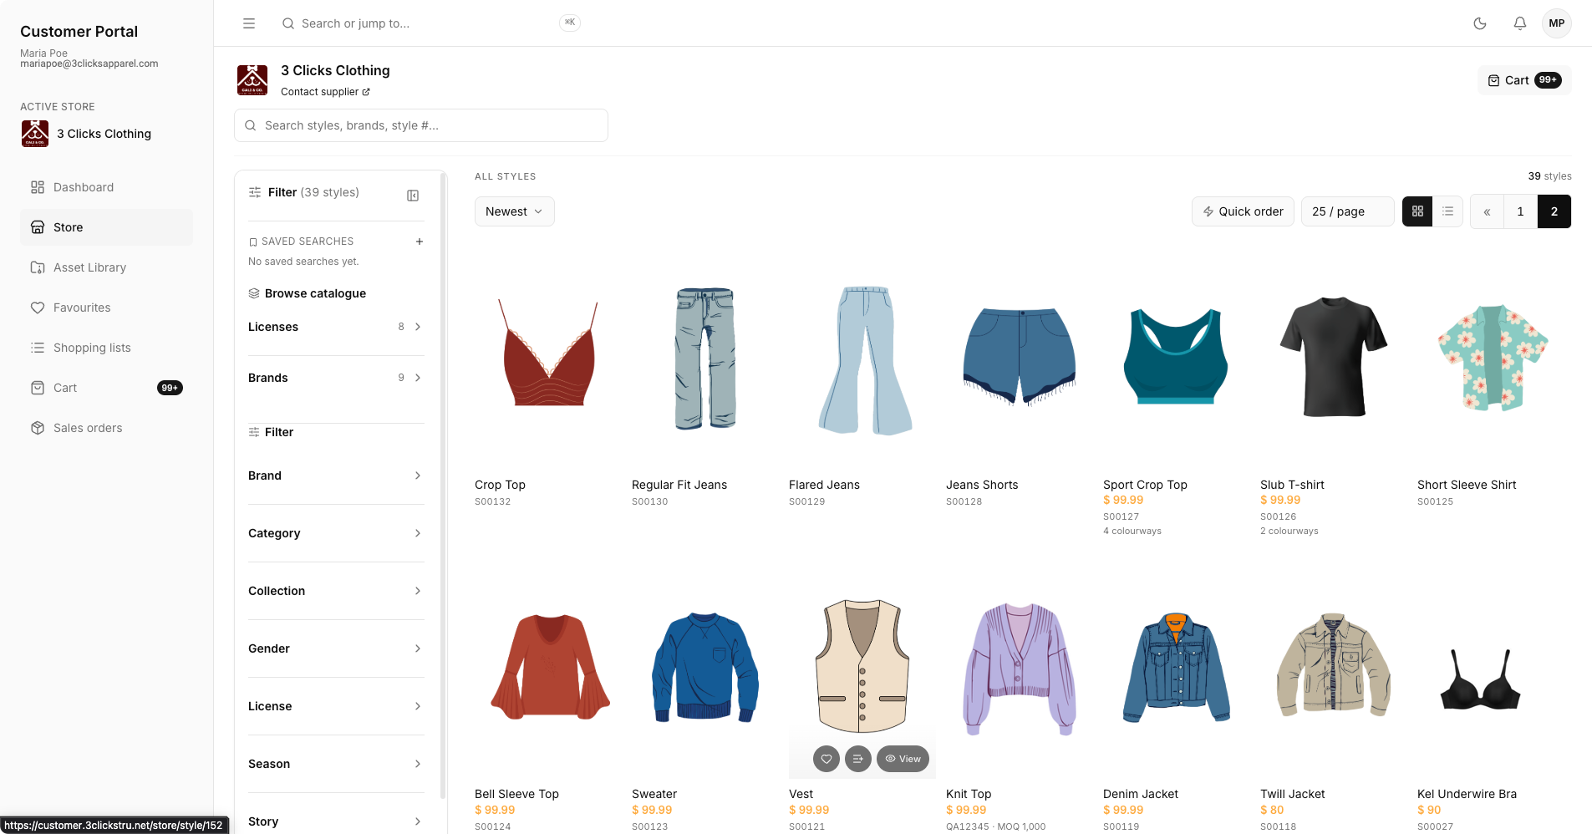Viewport: 1592px width, 834px height.
Task: Switch to grid view
Action: coord(1417,211)
